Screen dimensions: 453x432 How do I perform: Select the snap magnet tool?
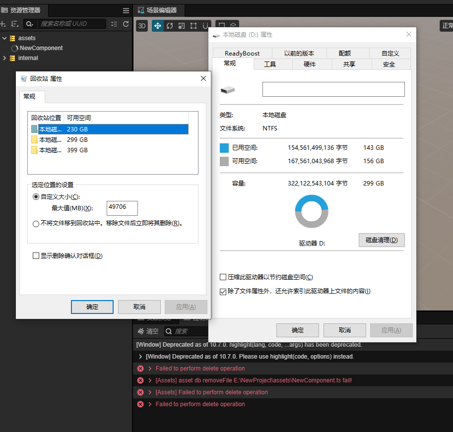(x=205, y=26)
